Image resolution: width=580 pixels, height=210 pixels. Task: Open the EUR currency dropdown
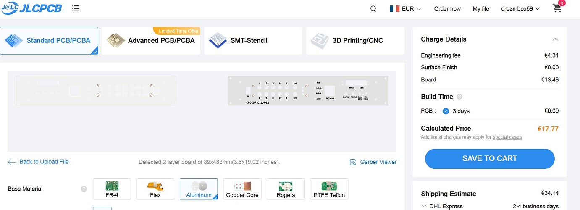(405, 9)
